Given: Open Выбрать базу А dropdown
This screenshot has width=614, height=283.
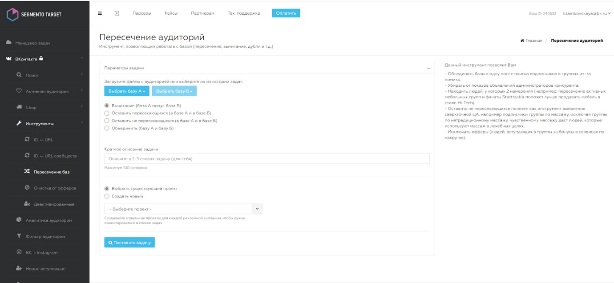Looking at the screenshot, I should pyautogui.click(x=127, y=91).
